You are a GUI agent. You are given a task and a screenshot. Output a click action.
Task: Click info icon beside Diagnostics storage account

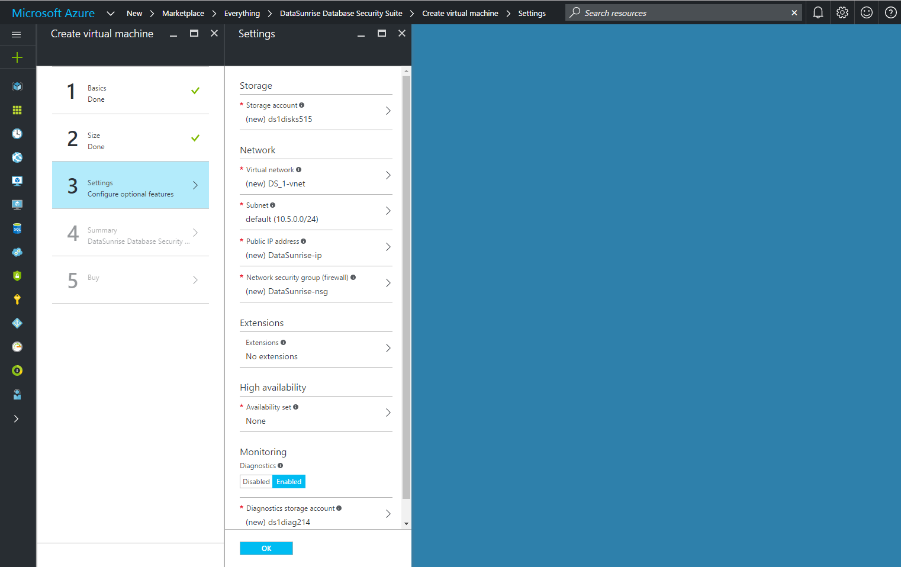pos(339,508)
